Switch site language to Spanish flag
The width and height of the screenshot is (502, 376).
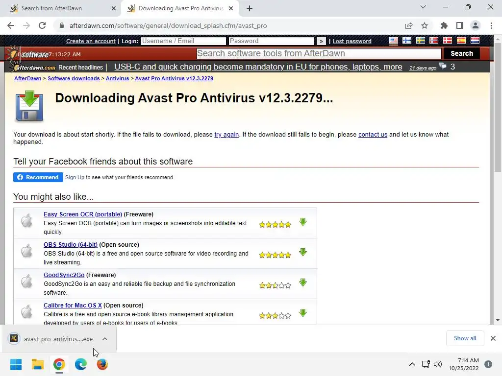pos(461,41)
